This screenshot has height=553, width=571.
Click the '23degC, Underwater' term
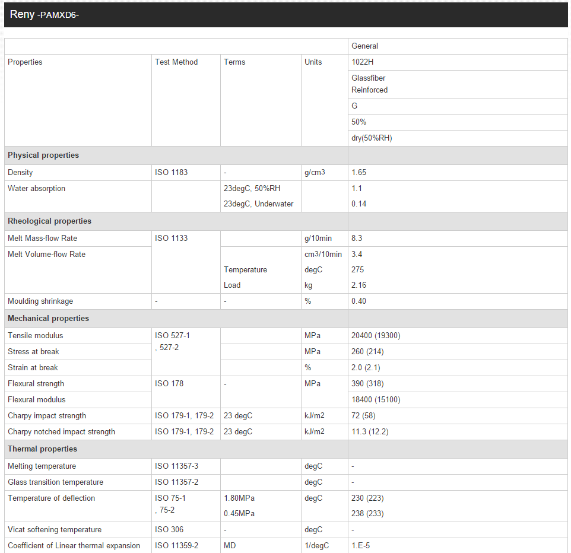[x=258, y=204]
